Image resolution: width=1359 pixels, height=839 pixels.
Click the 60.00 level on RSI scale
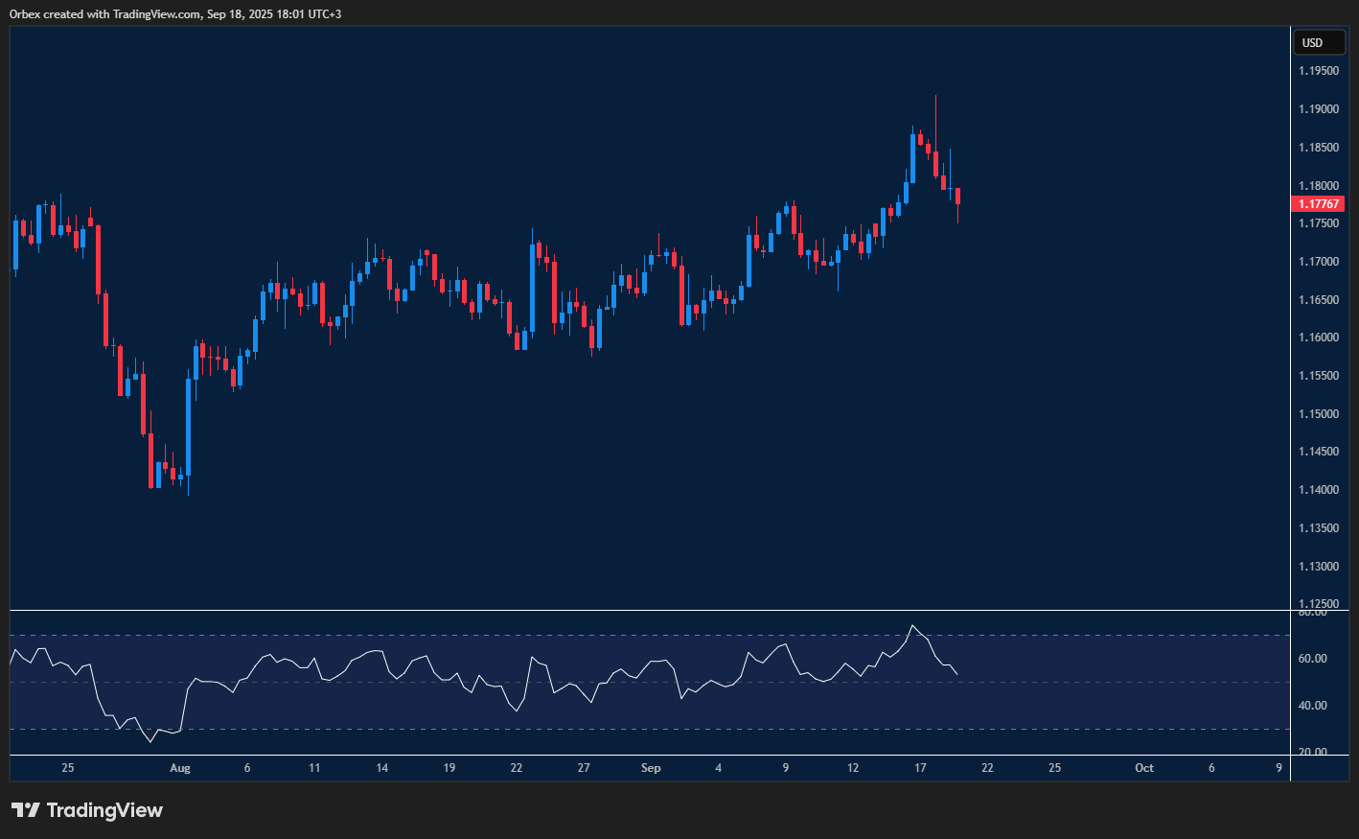pos(1312,658)
